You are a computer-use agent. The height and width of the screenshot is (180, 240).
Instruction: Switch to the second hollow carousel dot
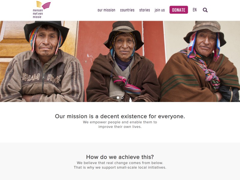click(x=122, y=97)
